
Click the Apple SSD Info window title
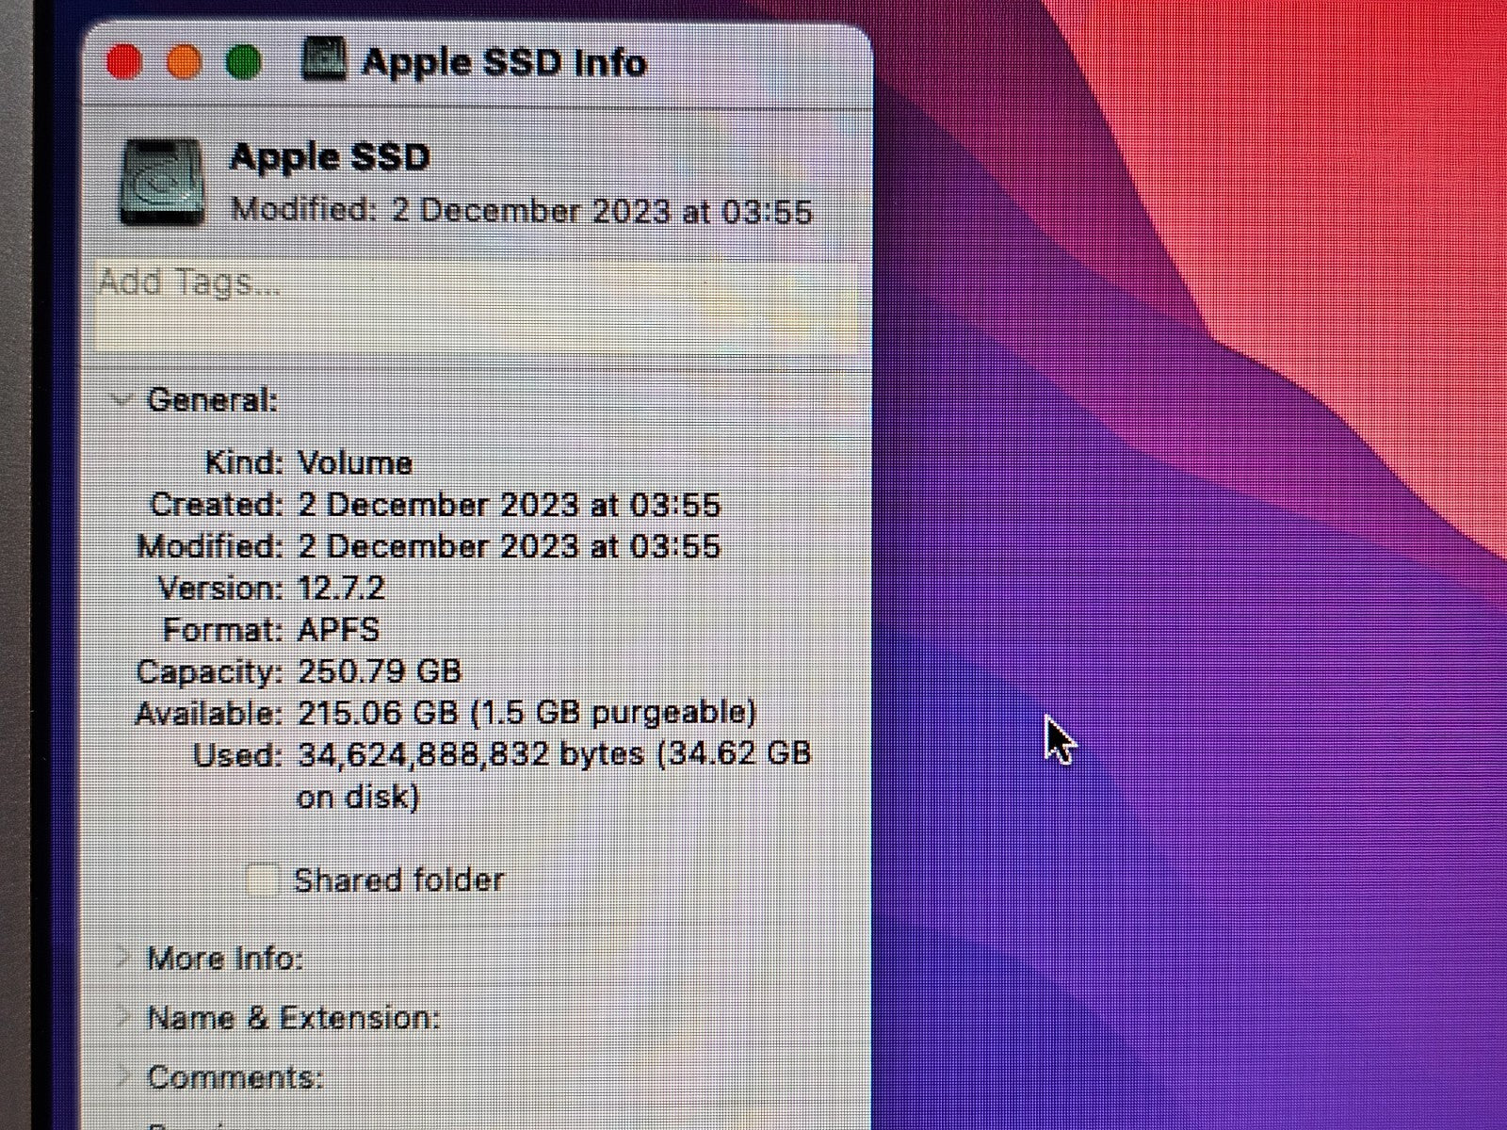[x=504, y=63]
